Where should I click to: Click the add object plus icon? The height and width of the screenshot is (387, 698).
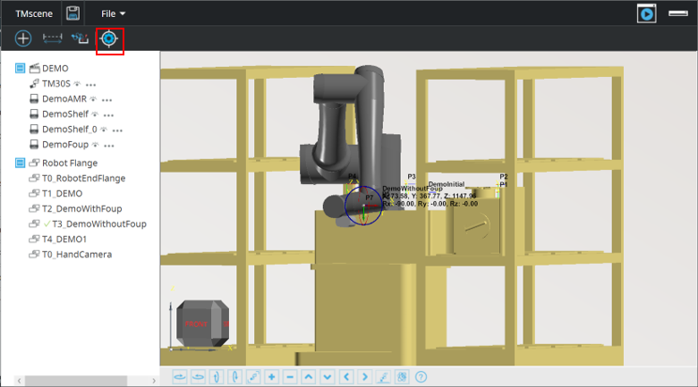click(x=23, y=39)
